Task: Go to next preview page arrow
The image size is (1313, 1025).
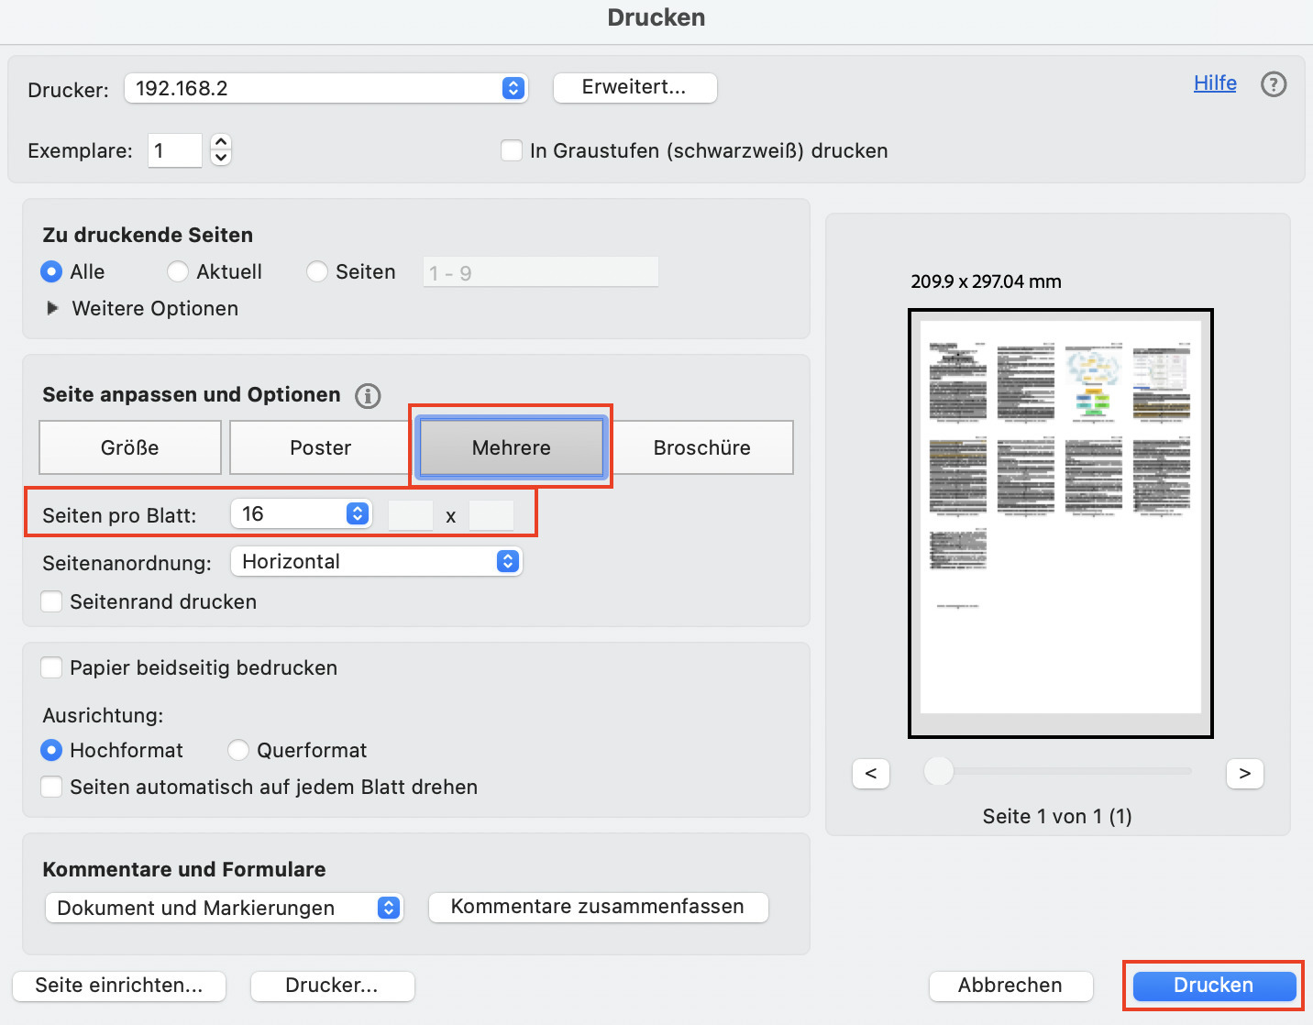Action: coord(1244,773)
